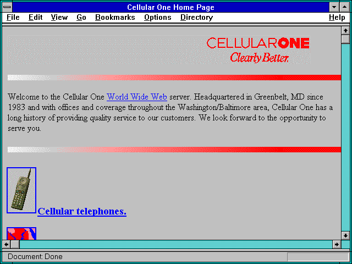The image size is (352, 264).
Task: Click the window title Cellular One Home Page
Action: click(170, 7)
